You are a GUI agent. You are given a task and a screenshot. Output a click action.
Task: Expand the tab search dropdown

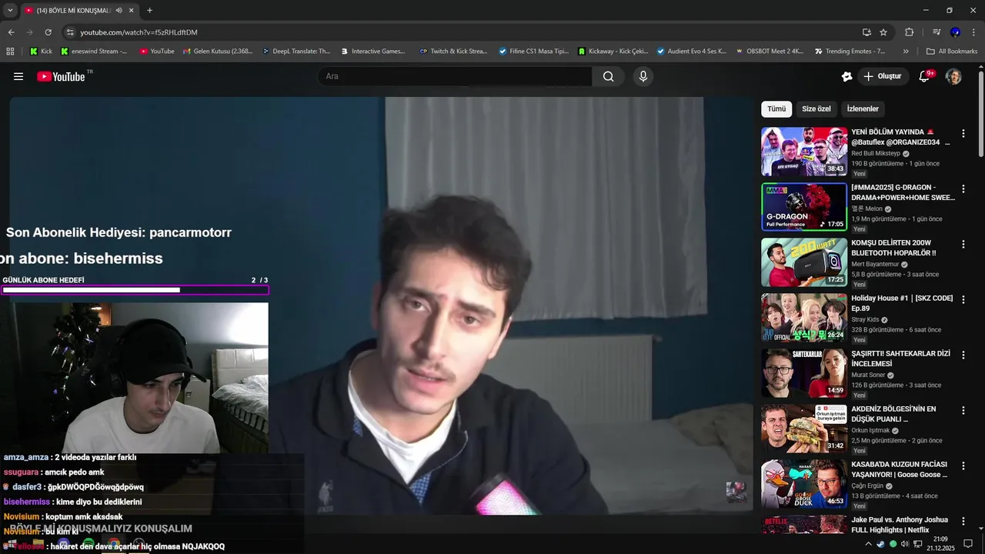pos(10,11)
